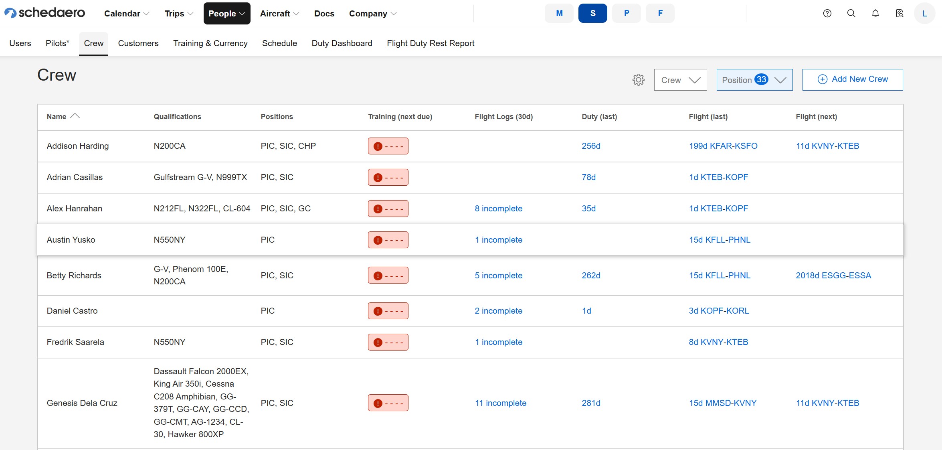The height and width of the screenshot is (450, 942).
Task: Click the Schedaero logo
Action: [44, 13]
